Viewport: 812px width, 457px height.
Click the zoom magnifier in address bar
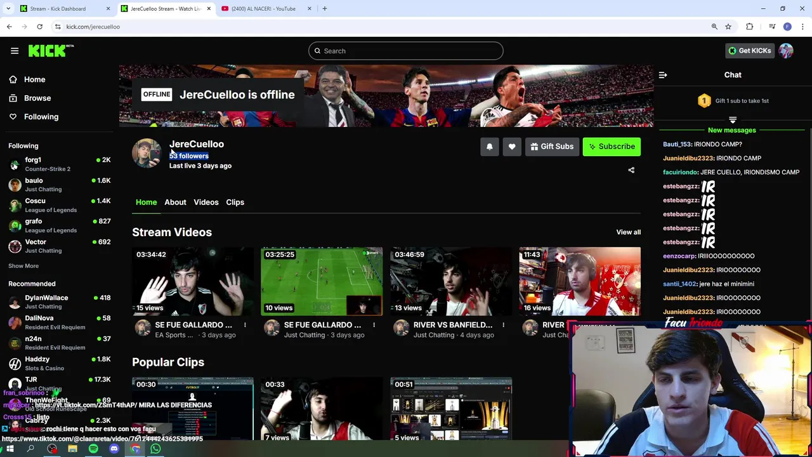714,27
